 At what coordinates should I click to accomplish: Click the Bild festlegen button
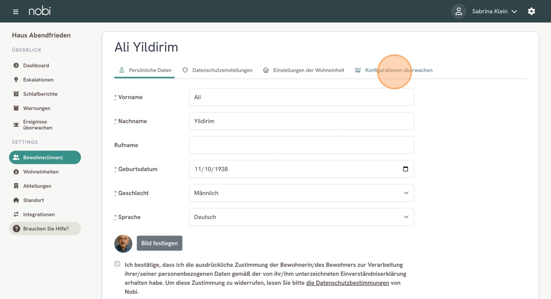coord(159,243)
